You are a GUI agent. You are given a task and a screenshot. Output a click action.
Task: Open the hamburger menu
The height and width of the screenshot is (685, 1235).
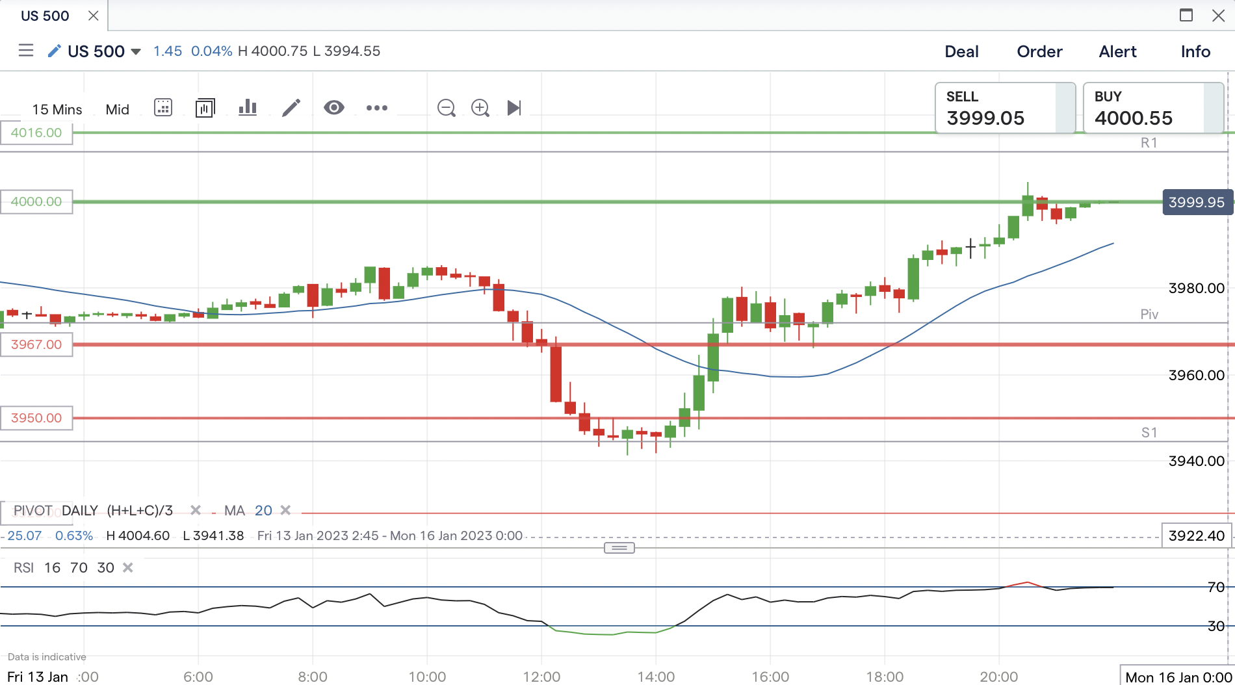click(x=26, y=51)
